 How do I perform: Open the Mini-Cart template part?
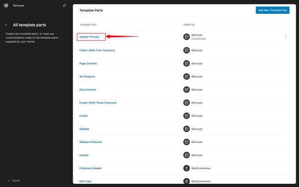point(85,181)
